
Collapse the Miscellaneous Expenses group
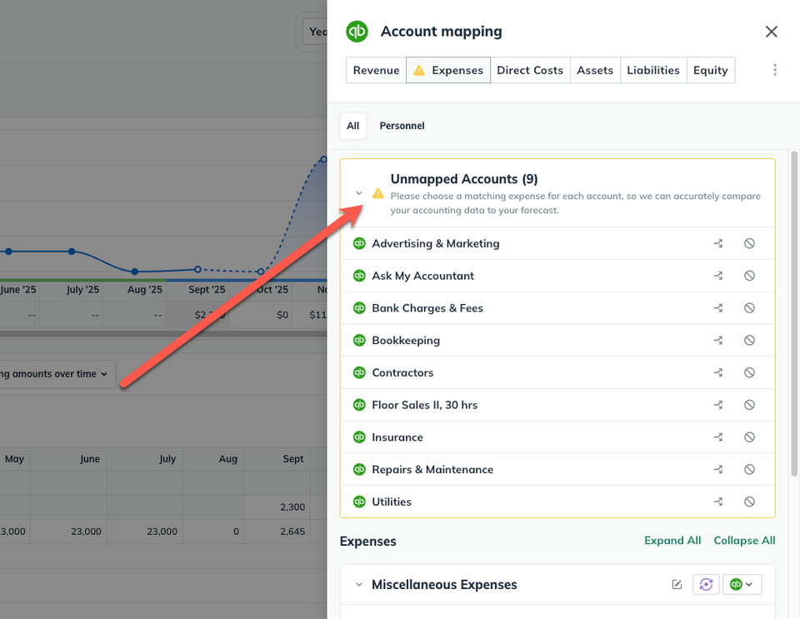coord(359,584)
